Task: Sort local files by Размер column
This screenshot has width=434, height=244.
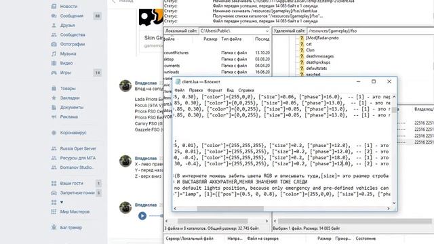Action: (210, 39)
